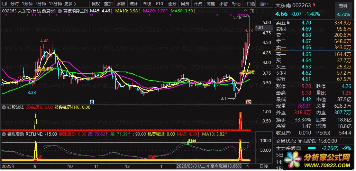Click the 买底 signal marker near December
356x171 pixels.
152,157
